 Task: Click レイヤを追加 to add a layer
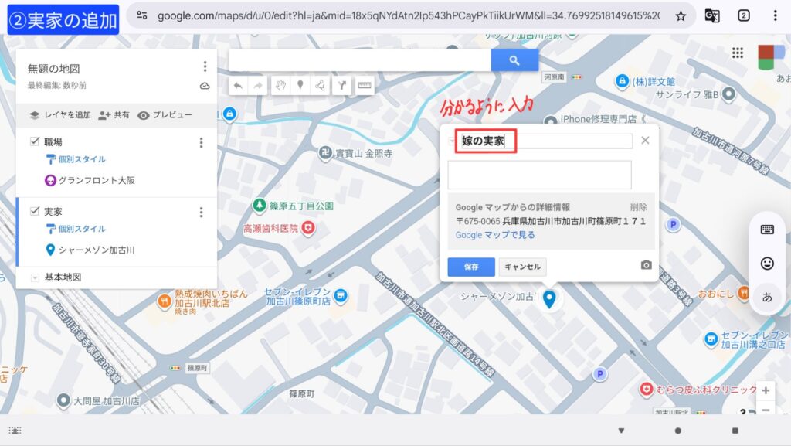(60, 115)
